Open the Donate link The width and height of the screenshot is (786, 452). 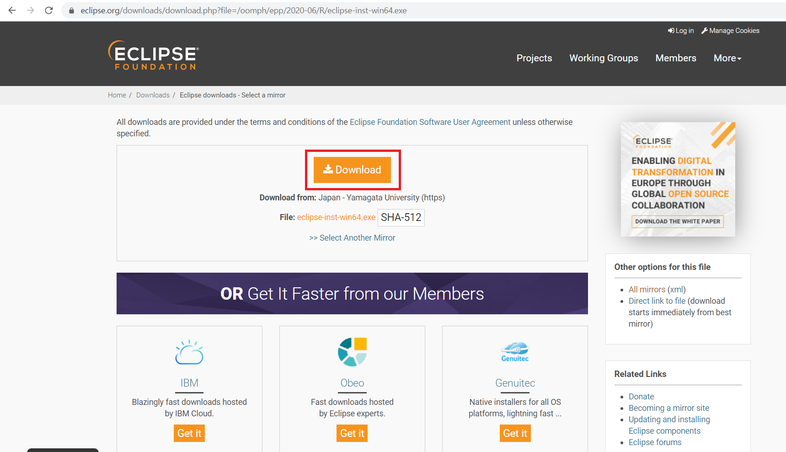point(641,397)
